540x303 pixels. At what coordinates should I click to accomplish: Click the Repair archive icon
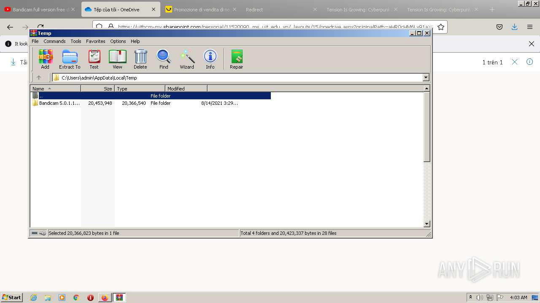(x=237, y=59)
